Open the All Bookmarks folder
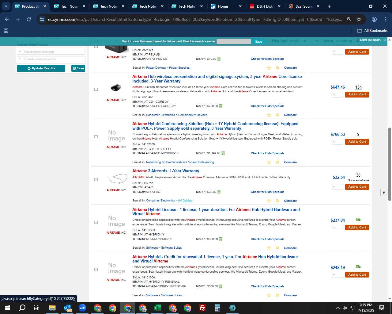Image resolution: width=392 pixels, height=314 pixels. pos(372,31)
